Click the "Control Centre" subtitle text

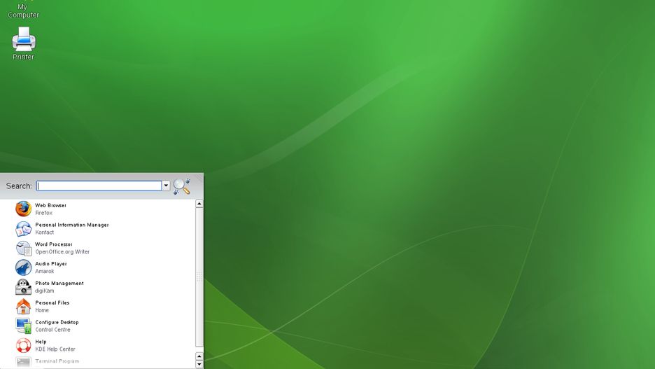(x=52, y=330)
